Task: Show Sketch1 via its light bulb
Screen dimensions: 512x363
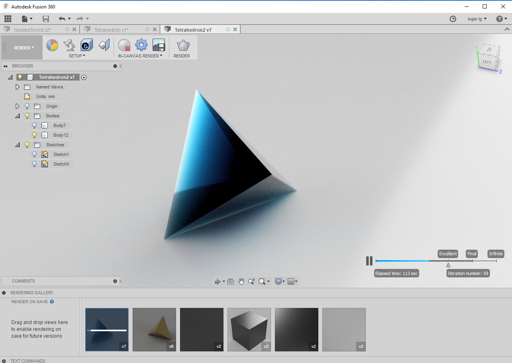Action: click(x=35, y=154)
